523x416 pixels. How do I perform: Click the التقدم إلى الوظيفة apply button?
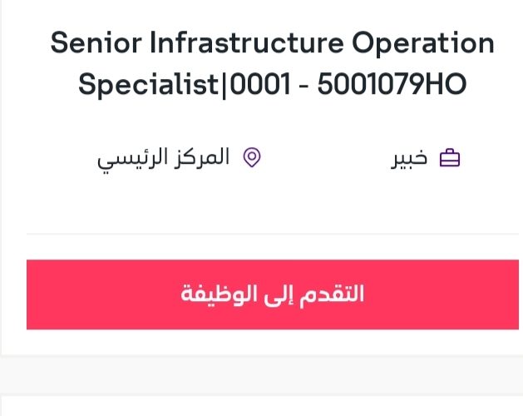coord(273,295)
